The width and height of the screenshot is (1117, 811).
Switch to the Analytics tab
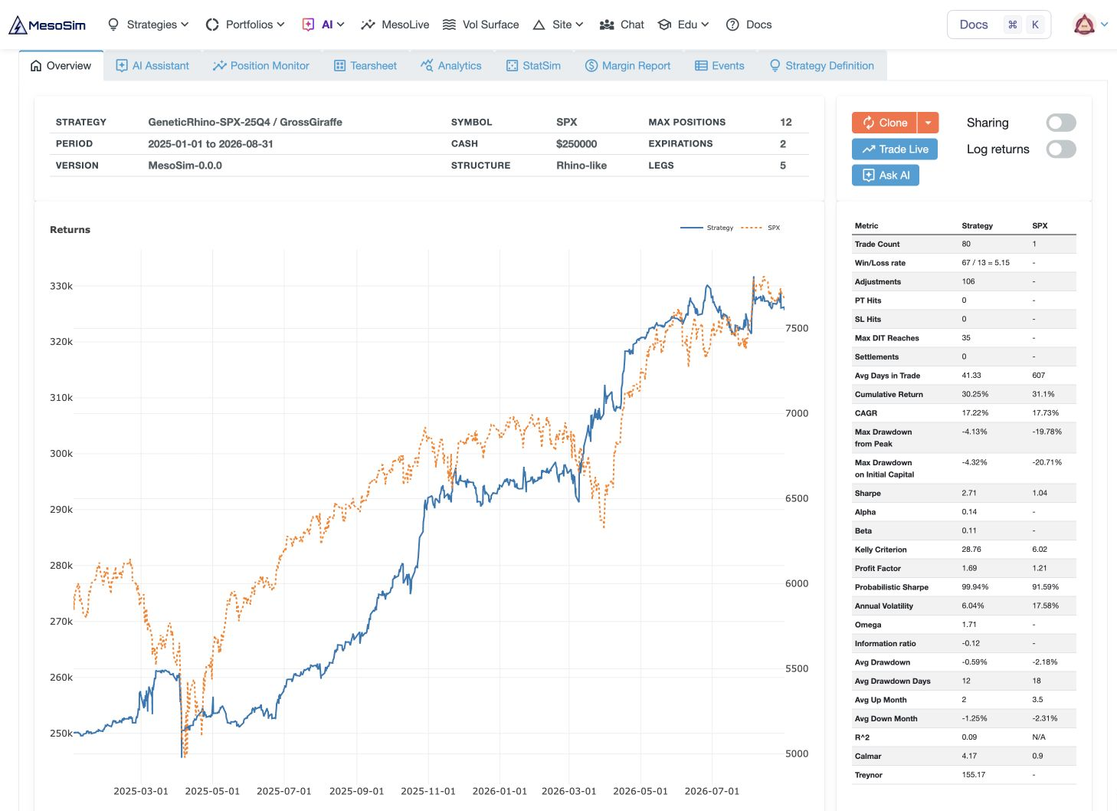coord(451,66)
